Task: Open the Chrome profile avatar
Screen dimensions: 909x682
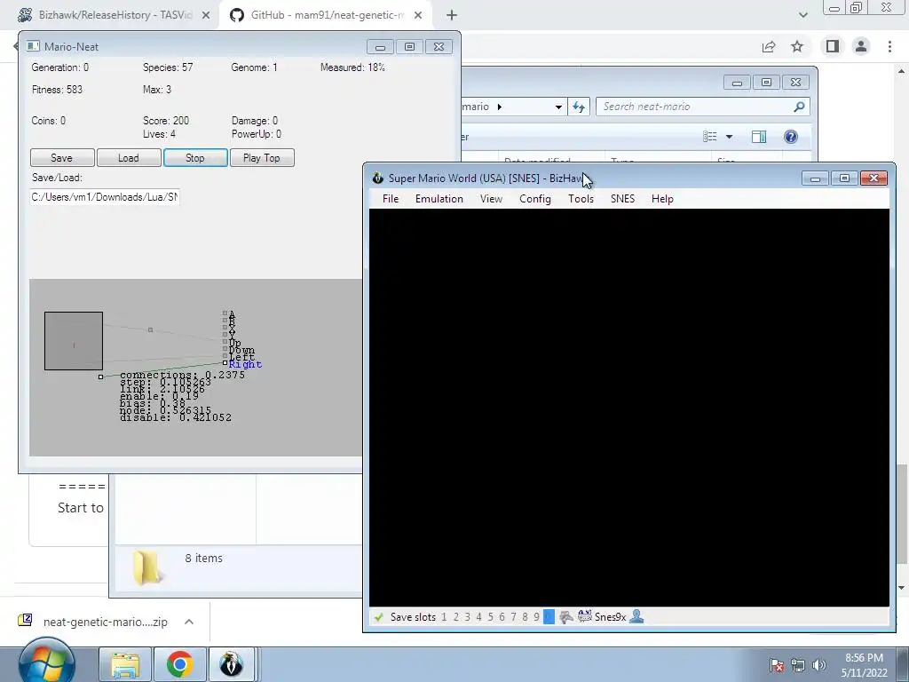Action: click(861, 46)
